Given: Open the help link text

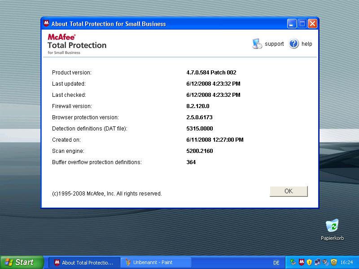Looking at the screenshot, I should pos(306,43).
